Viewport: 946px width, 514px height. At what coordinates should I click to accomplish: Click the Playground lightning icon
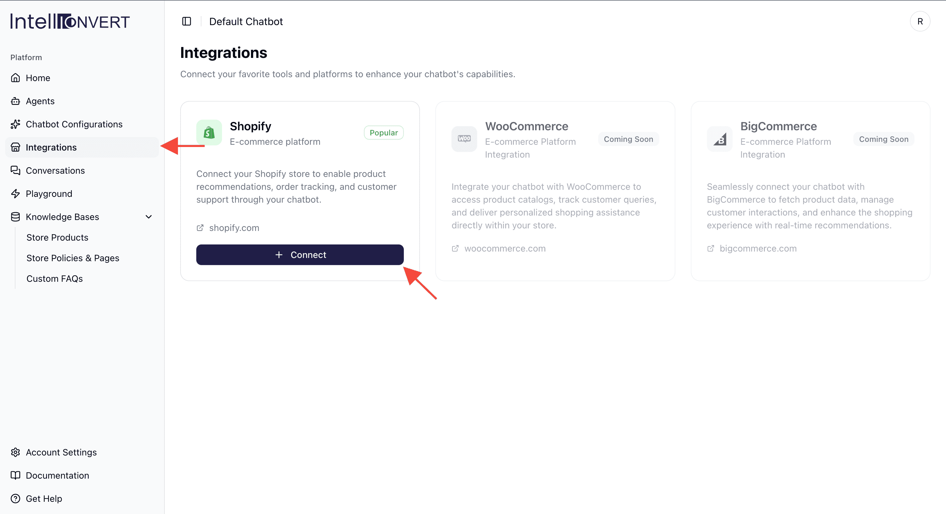point(15,194)
